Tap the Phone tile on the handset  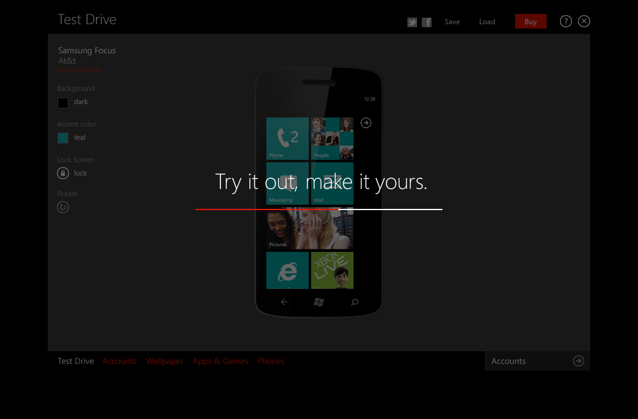click(288, 139)
